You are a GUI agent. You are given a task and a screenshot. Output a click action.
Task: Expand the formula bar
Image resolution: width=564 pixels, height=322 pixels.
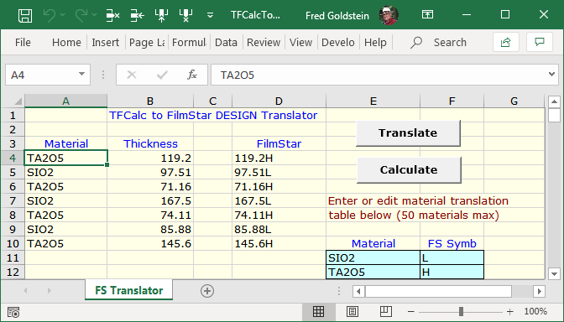point(551,75)
